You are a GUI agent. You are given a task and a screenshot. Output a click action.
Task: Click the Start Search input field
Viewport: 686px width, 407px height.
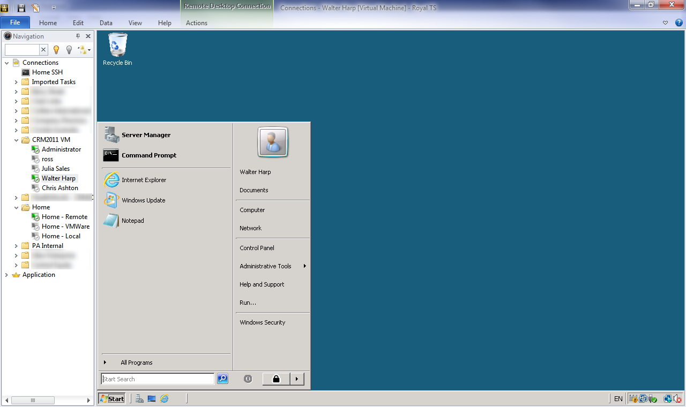click(x=158, y=379)
